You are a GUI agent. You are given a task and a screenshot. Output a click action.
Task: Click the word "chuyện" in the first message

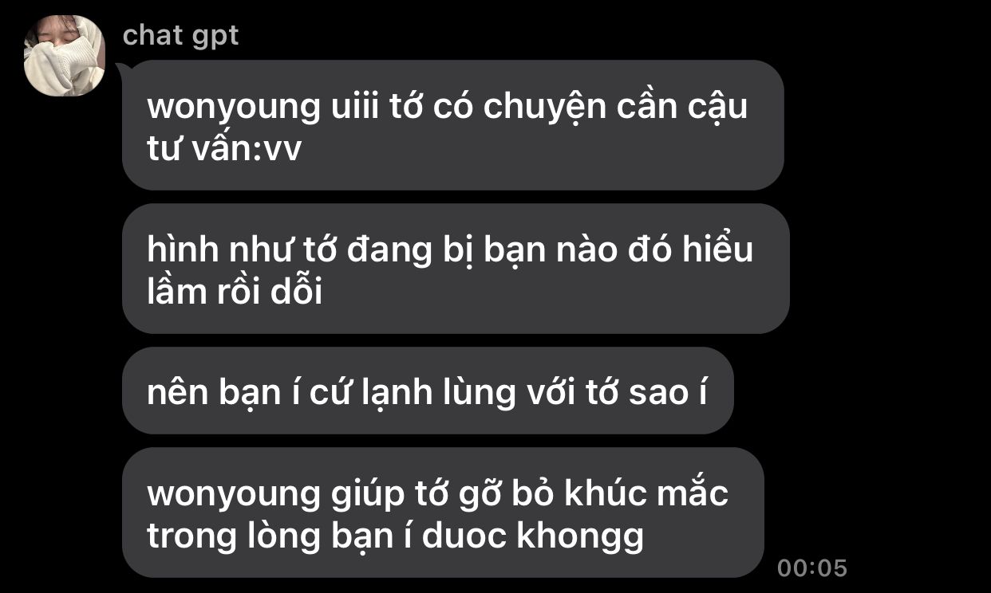coord(545,107)
